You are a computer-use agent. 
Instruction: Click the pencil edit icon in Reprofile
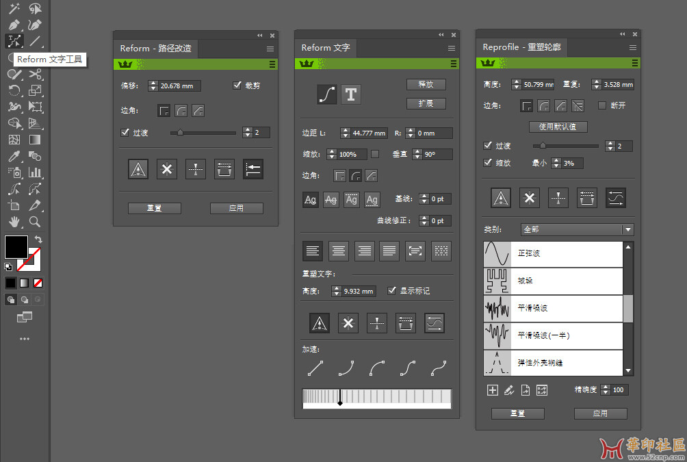coord(508,390)
